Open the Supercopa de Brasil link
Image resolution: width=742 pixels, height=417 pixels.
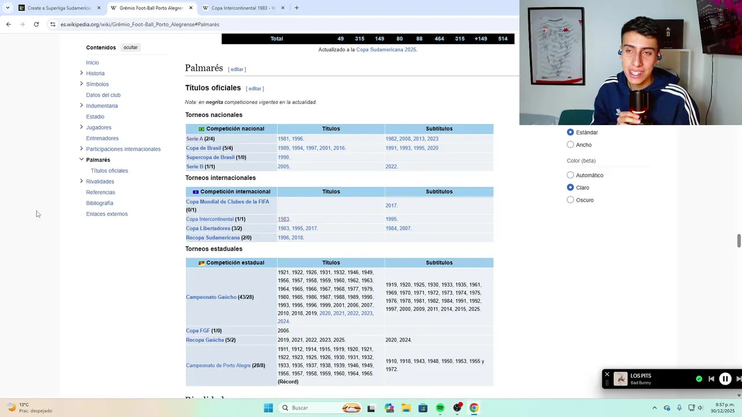click(x=210, y=158)
